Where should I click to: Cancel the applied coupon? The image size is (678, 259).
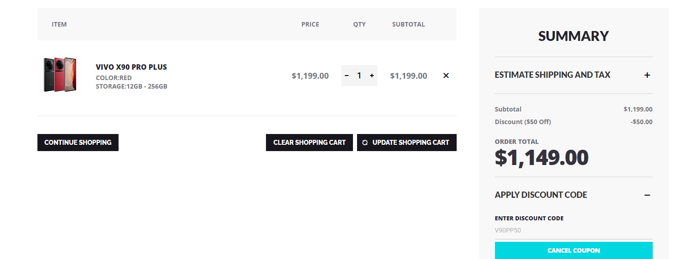(573, 250)
